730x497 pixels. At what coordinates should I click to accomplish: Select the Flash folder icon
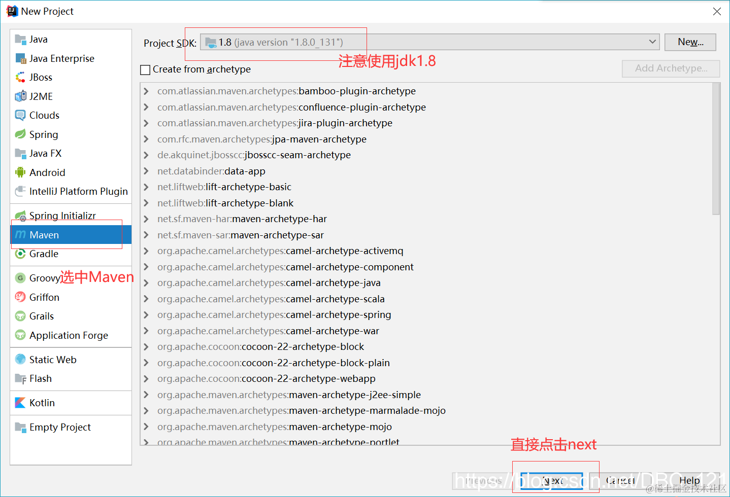point(20,378)
